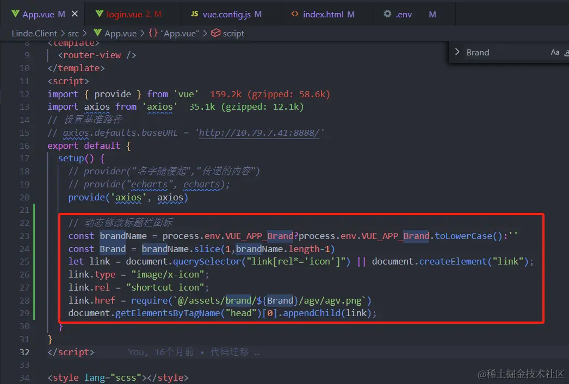This screenshot has width=569, height=384.
Task: Click the "shortcut icon" string
Action: coord(165,287)
